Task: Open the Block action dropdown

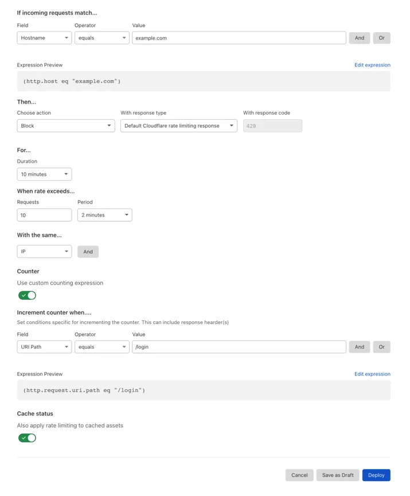Action: pos(66,126)
